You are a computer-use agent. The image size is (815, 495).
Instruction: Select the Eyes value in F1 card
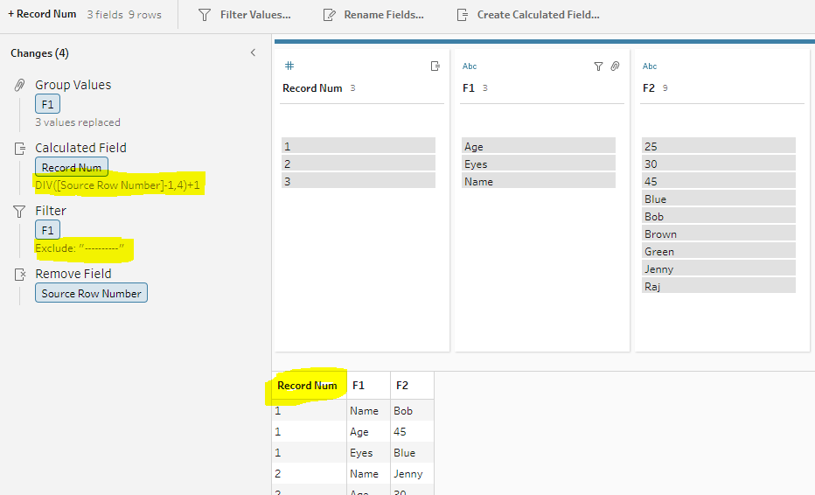pos(476,164)
